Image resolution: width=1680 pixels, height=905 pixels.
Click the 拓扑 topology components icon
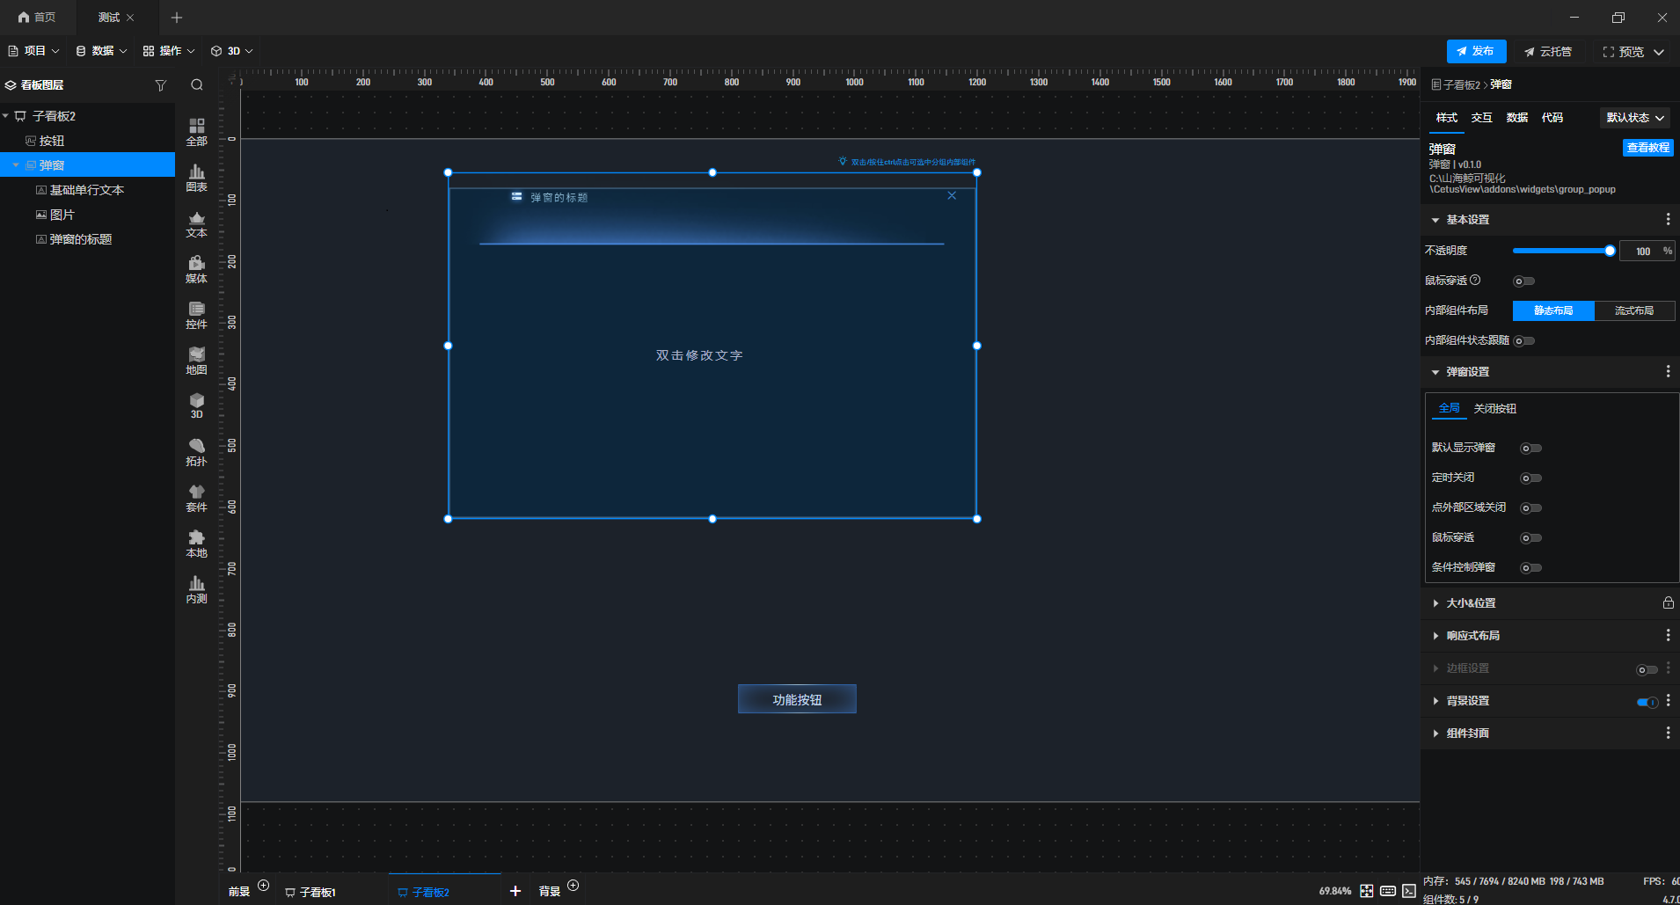point(196,451)
